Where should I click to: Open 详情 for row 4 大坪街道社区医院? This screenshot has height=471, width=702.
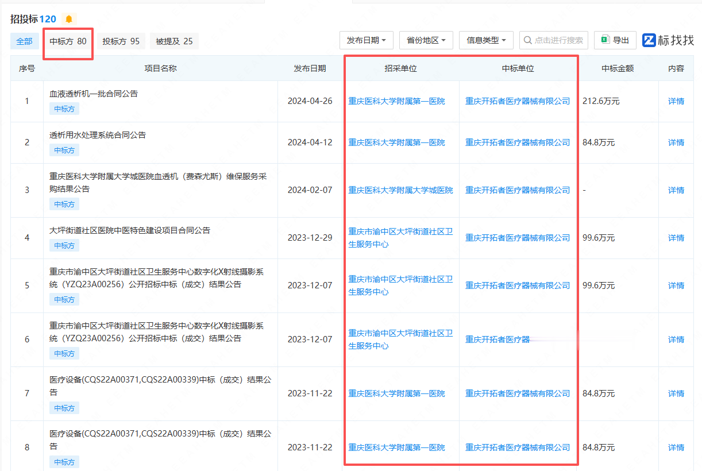676,238
